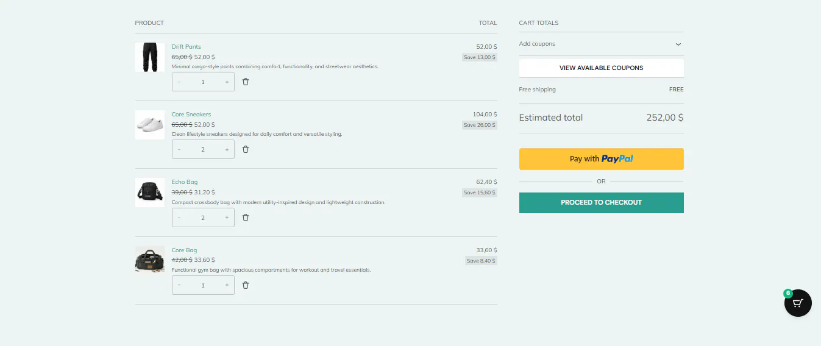Decrease Echo Bag quantity with minus
Viewport: 821px width, 346px height.
[x=179, y=217]
